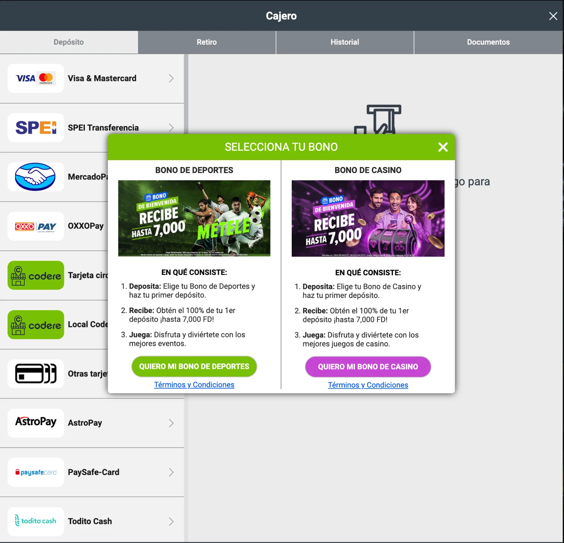The height and width of the screenshot is (543, 564).
Task: Click Quiero Mi Bono de Casino button
Action: coord(368,367)
